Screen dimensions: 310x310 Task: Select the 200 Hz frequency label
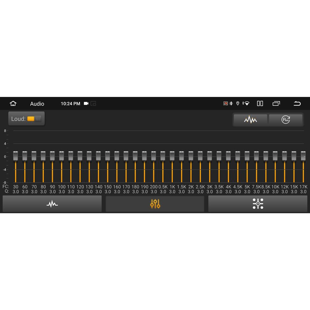154,187
